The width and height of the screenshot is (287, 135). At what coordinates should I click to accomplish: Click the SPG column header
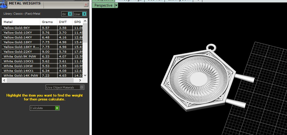point(77,22)
